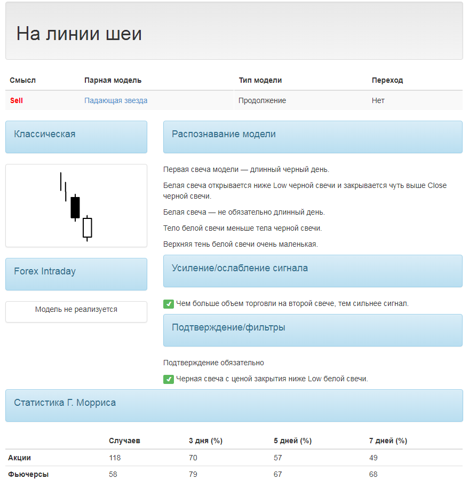Click the 'Подтверждение обязательно' text
The width and height of the screenshot is (469, 487).
point(213,363)
